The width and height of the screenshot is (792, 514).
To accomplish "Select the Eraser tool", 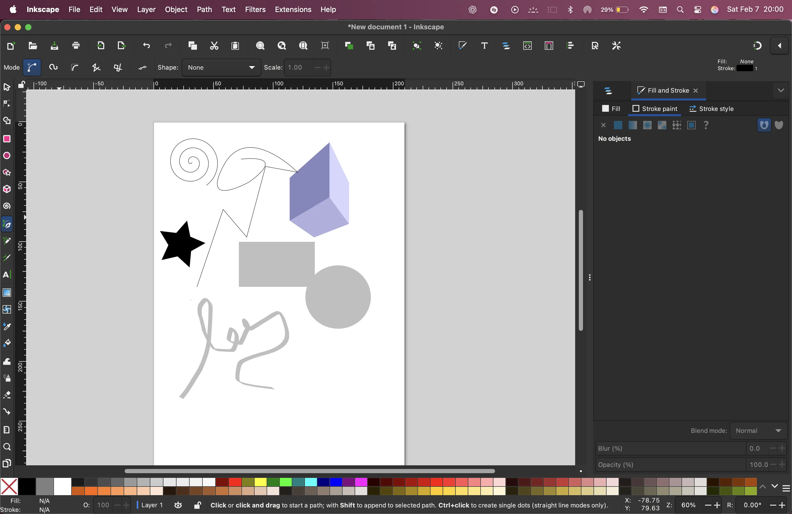I will [x=7, y=395].
